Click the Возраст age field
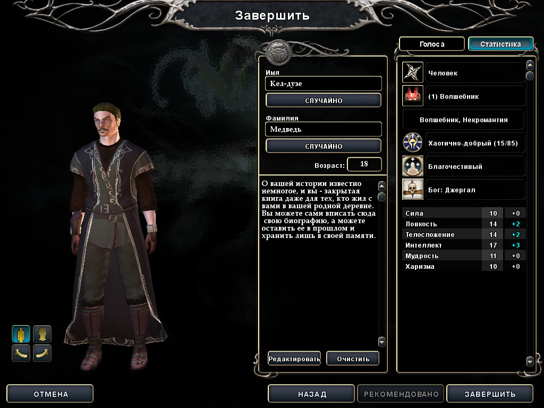The height and width of the screenshot is (408, 544). (364, 164)
